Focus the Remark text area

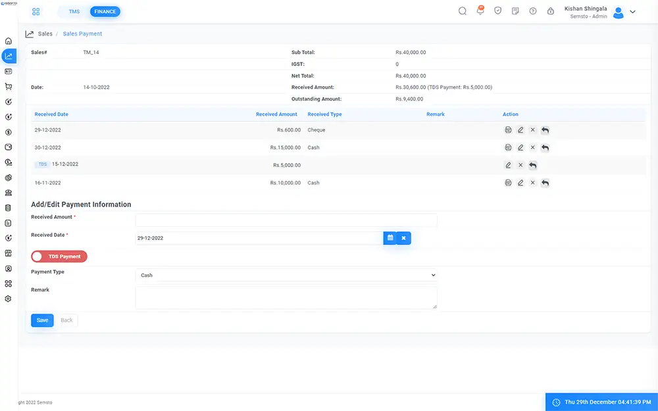[x=286, y=298]
